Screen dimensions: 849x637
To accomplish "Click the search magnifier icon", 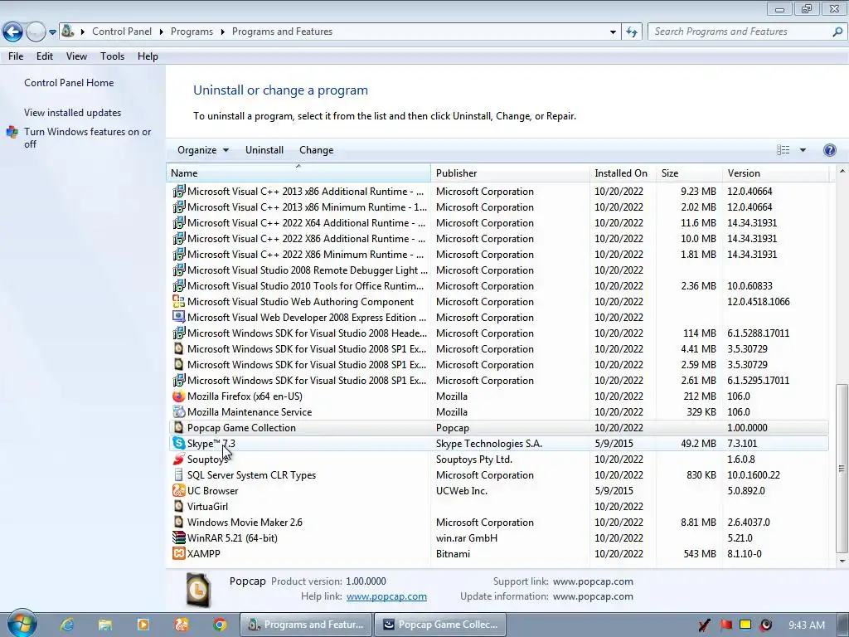I will (837, 32).
